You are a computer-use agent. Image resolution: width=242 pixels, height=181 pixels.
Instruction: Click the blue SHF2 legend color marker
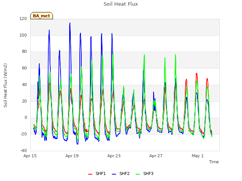click(114, 174)
